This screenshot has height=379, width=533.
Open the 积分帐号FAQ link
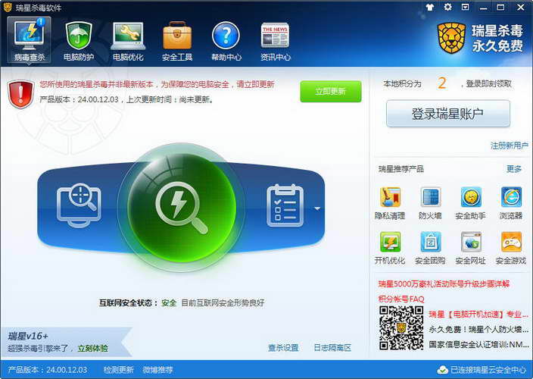click(x=401, y=299)
